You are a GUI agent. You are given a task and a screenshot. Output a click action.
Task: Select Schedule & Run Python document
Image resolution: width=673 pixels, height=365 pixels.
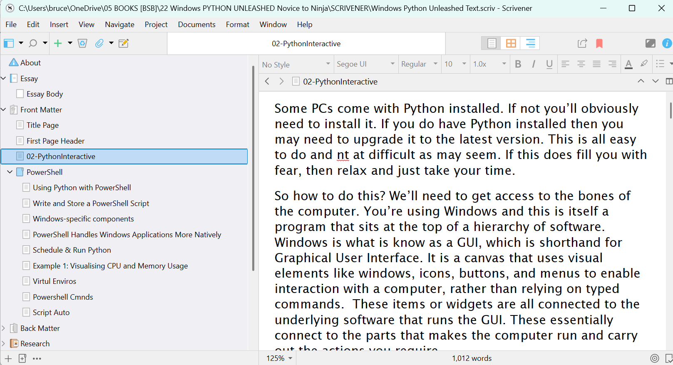72,250
